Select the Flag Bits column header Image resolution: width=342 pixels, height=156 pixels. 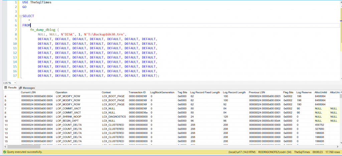tap(289, 92)
